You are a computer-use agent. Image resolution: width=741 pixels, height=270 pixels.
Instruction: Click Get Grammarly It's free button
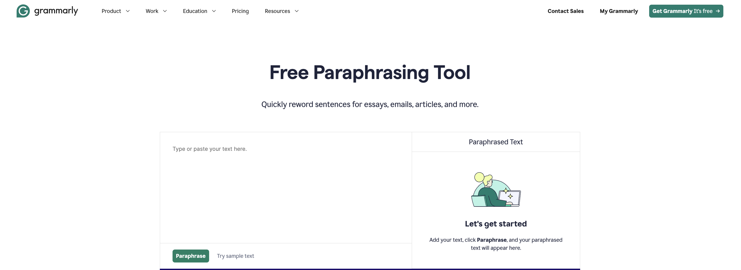[686, 11]
